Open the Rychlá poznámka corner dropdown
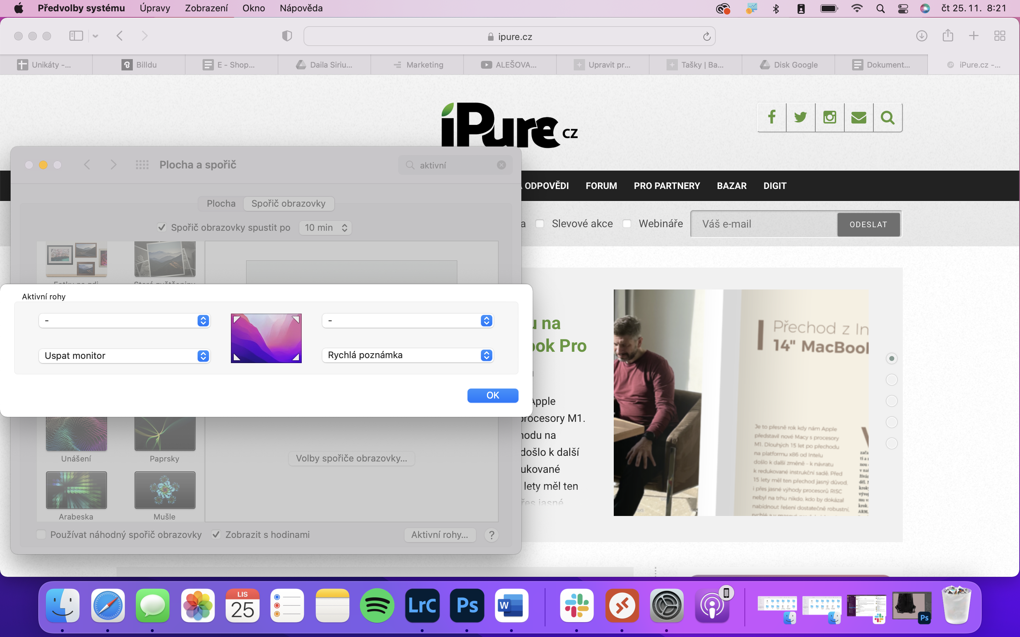The image size is (1020, 637). pyautogui.click(x=408, y=355)
